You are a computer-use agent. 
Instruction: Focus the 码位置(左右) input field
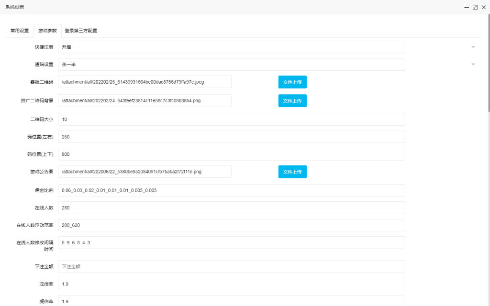pyautogui.click(x=232, y=137)
